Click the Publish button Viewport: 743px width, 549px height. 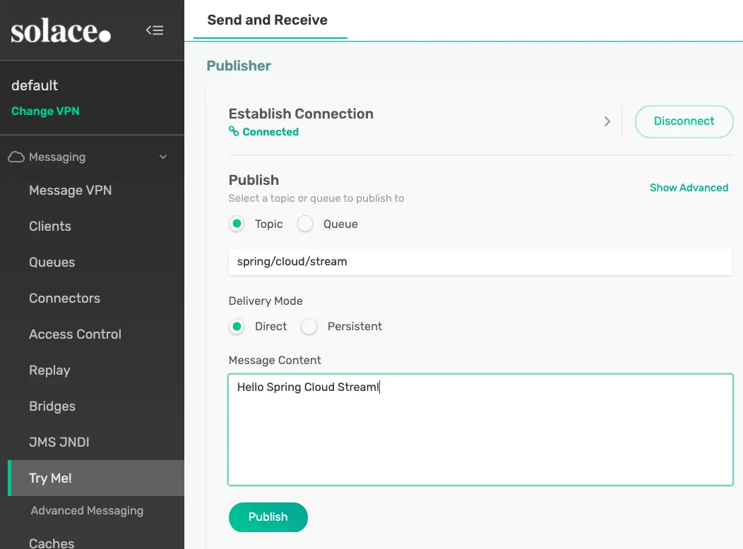(x=268, y=517)
